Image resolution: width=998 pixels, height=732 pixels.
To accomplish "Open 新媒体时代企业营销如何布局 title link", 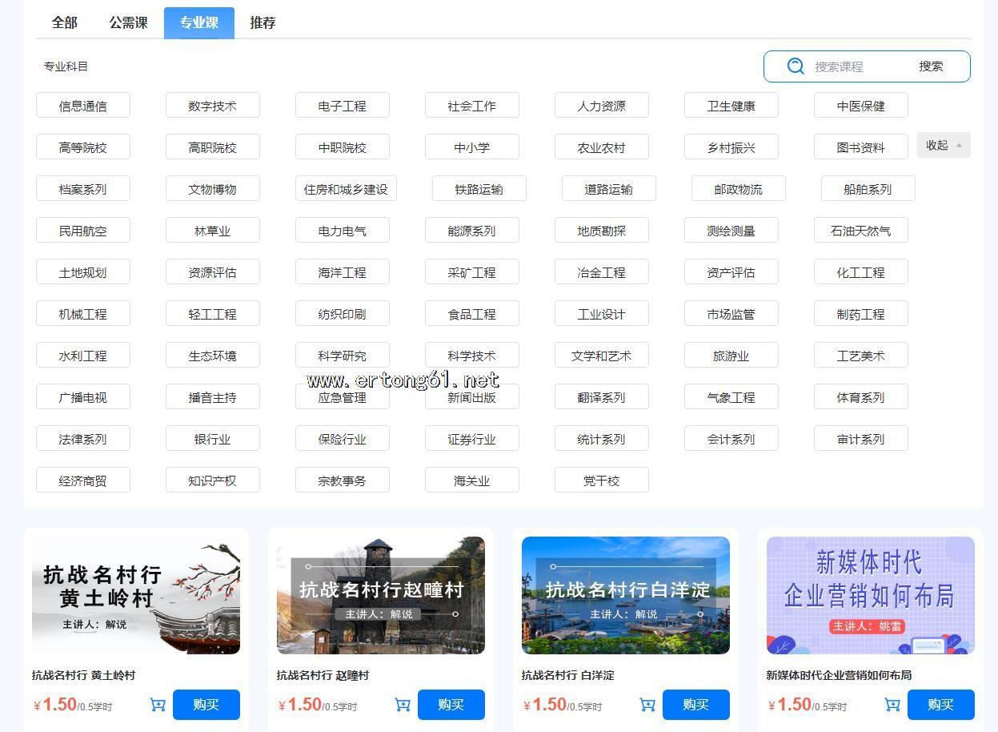I will pos(838,675).
